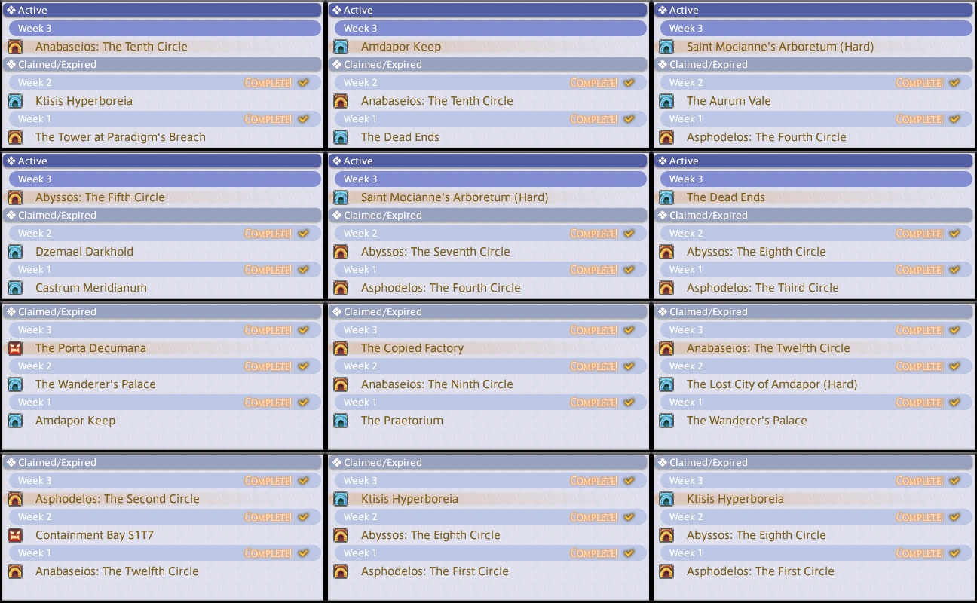Screen dimensions: 977x603
Task: Click the Complete checkmark above The Porta Decumana
Action: (x=303, y=330)
